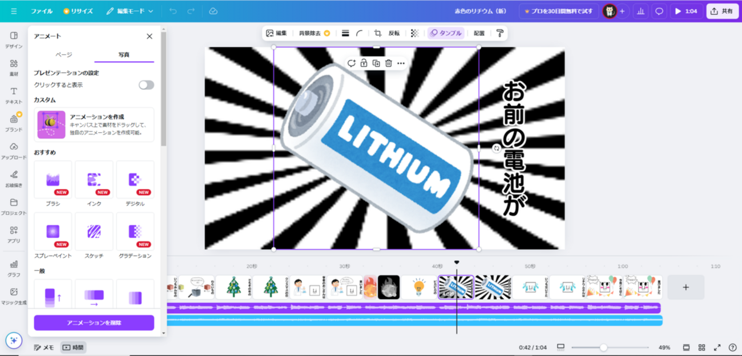Click the Canva assistant sparkle button
Image resolution: width=742 pixels, height=356 pixels.
pos(14,340)
